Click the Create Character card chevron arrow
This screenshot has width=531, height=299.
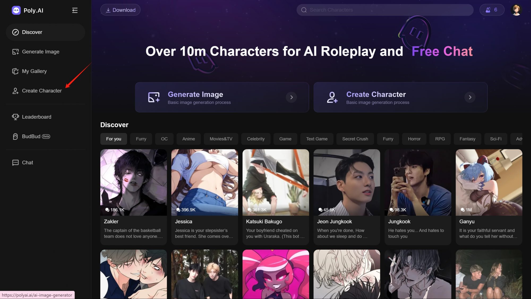pyautogui.click(x=470, y=97)
